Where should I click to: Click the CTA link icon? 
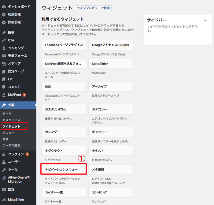4,40
